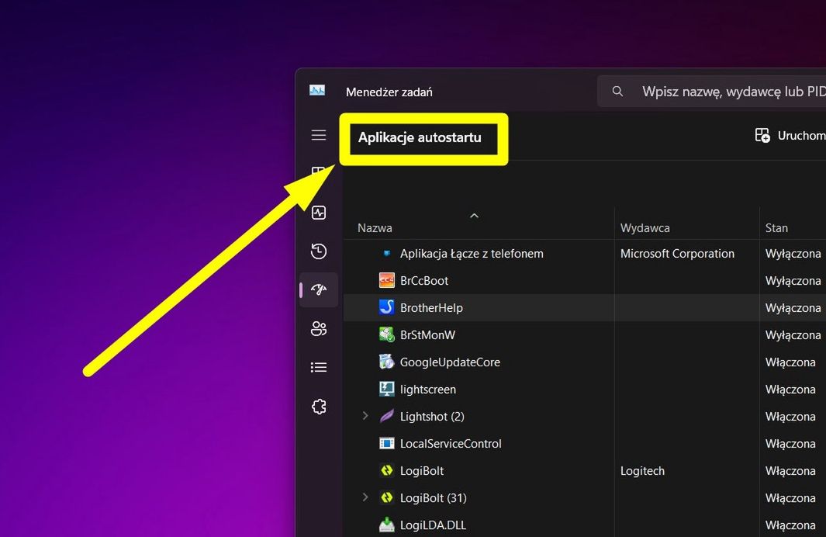Select the BrotherHelp entry
Viewport: 826px width, 537px height.
coord(585,307)
